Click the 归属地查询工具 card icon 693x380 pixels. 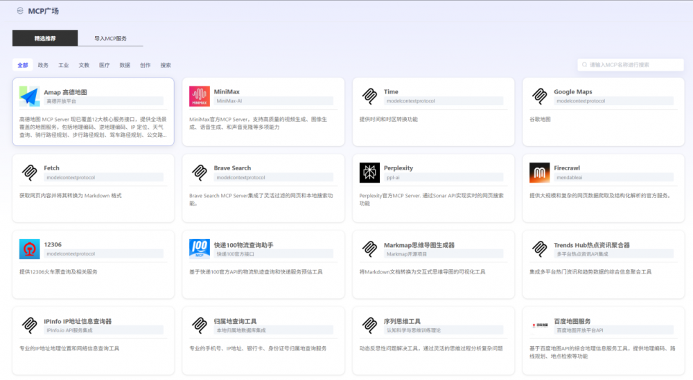click(200, 325)
